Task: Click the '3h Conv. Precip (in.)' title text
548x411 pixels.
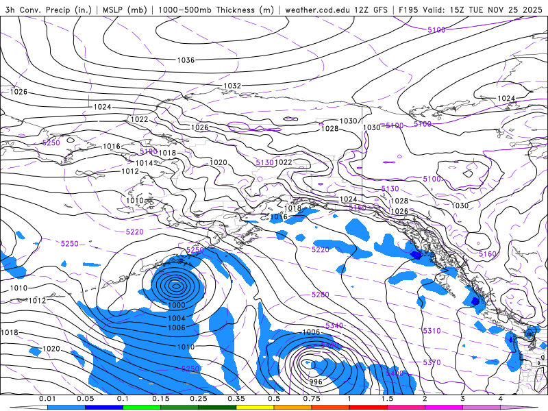Action: [x=48, y=10]
